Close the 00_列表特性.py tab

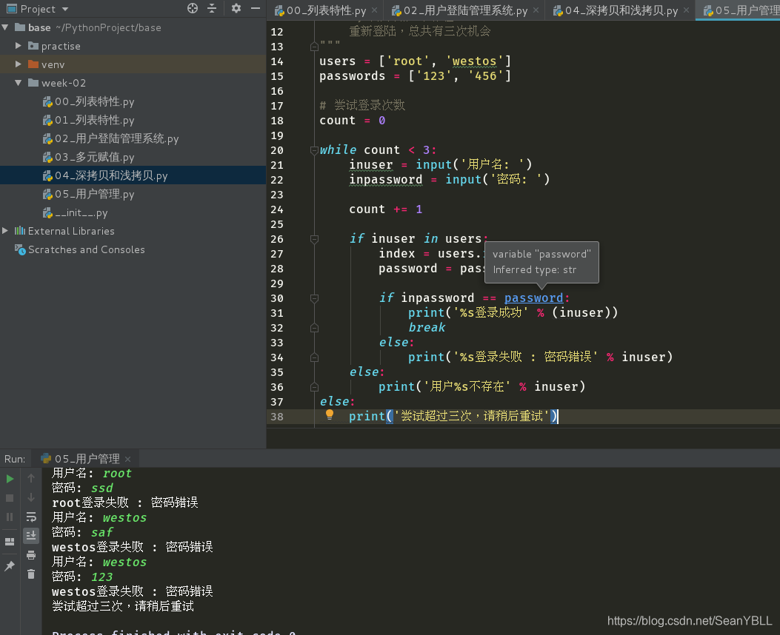[x=375, y=10]
